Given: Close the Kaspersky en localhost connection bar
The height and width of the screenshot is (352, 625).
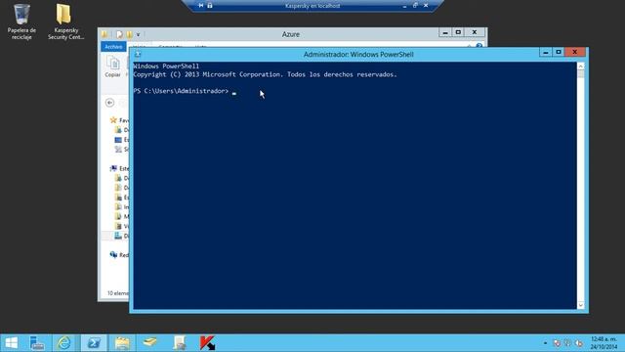Looking at the screenshot, I should pyautogui.click(x=426, y=5).
